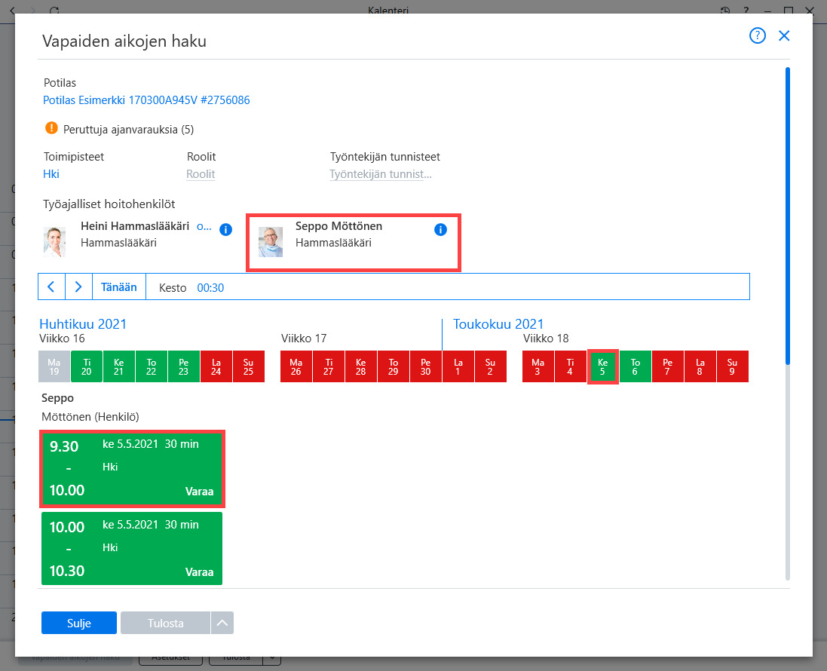827x671 pixels.
Task: Click Seppo Möttönen's profile photo
Action: coord(271,242)
